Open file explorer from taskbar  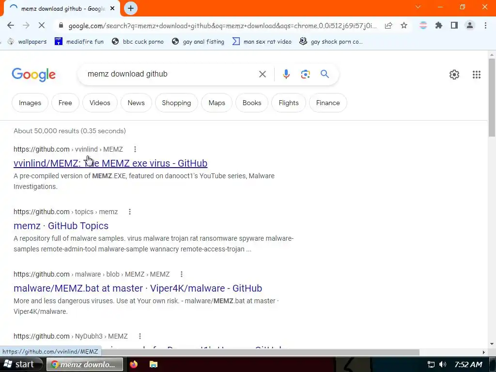click(154, 364)
